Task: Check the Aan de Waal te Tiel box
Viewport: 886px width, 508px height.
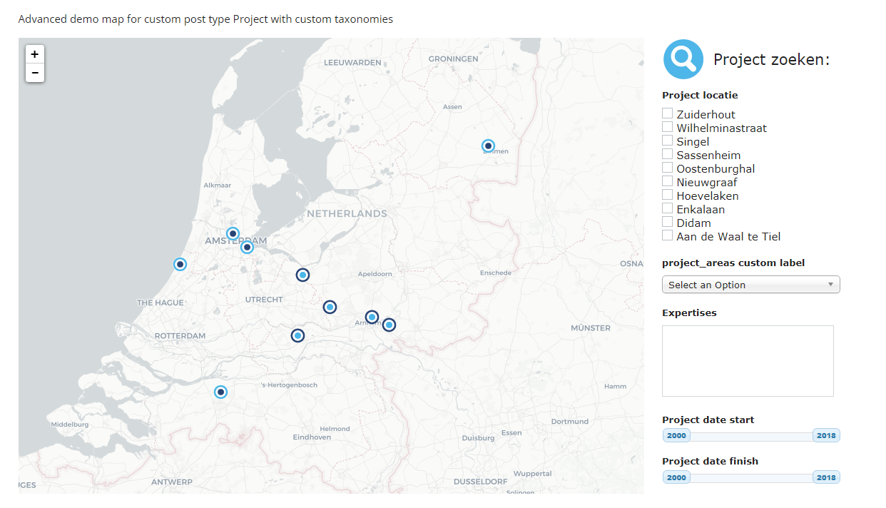Action: pos(668,235)
